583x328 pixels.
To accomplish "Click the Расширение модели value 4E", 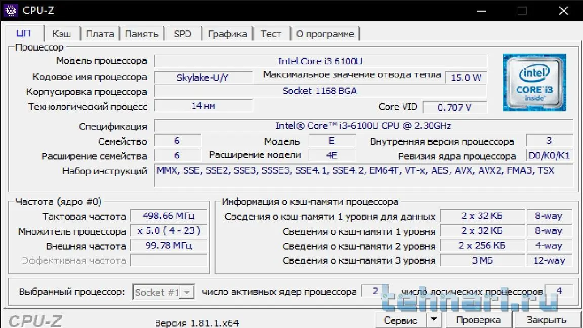I will click(x=332, y=155).
